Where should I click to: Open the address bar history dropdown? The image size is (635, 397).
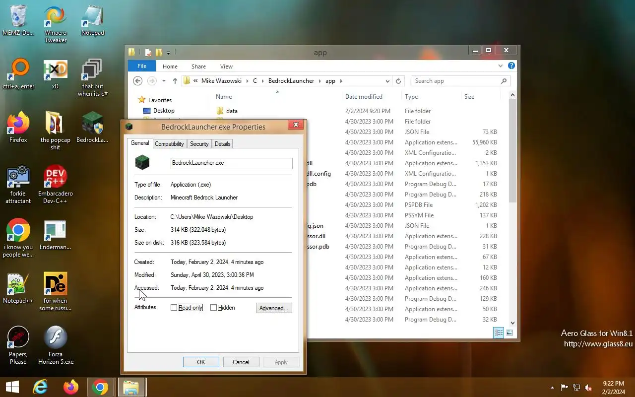click(387, 81)
